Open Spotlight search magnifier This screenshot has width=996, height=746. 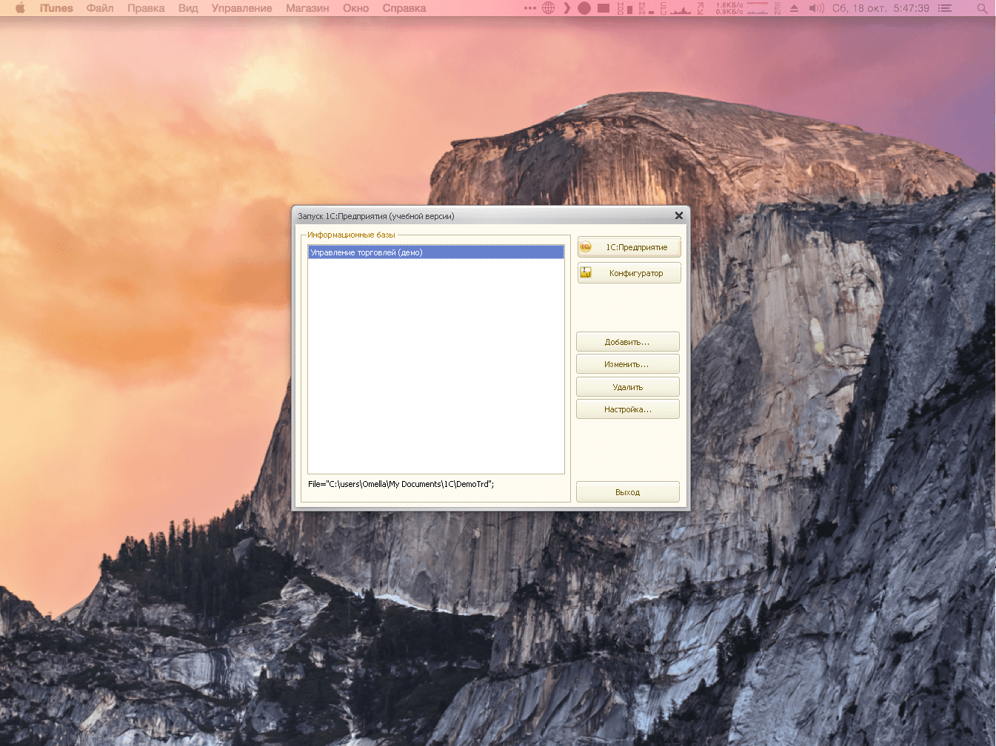tap(982, 8)
